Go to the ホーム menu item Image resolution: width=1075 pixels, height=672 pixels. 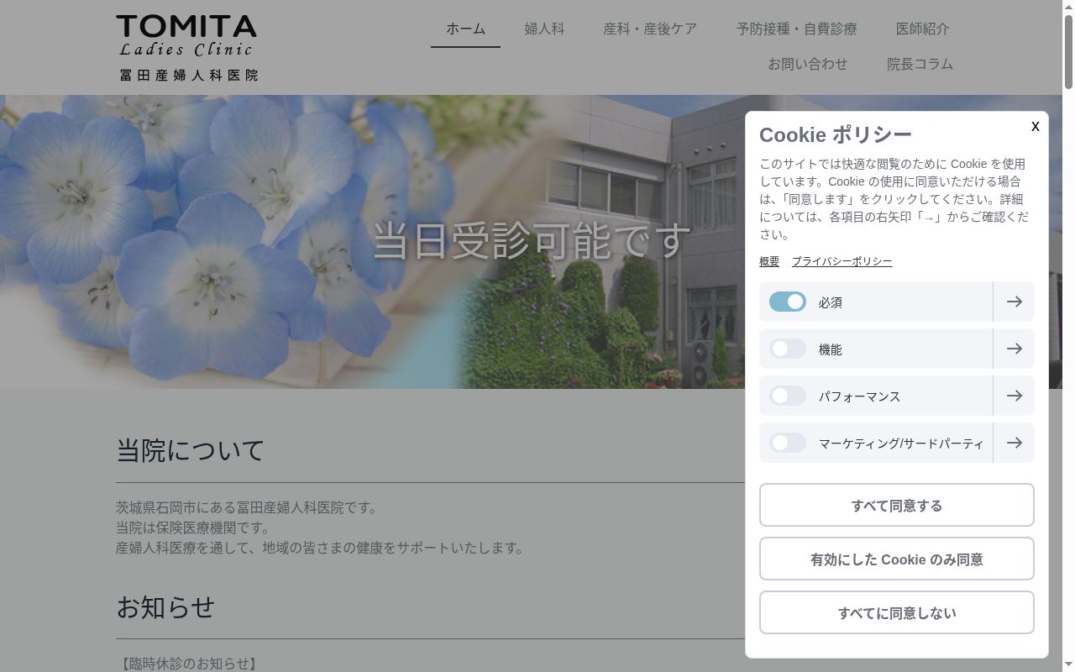(465, 29)
